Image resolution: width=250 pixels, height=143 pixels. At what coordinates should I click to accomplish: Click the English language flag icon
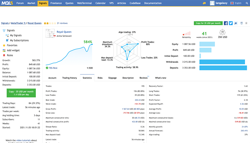tap(232, 3)
